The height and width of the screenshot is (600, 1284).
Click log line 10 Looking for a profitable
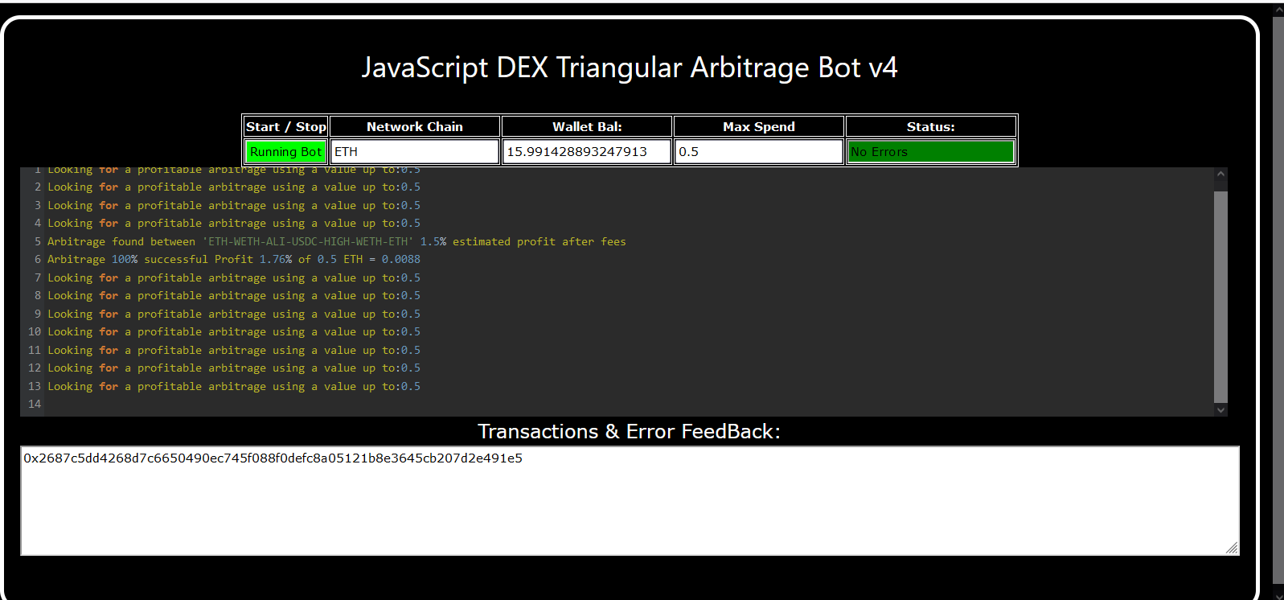point(234,331)
